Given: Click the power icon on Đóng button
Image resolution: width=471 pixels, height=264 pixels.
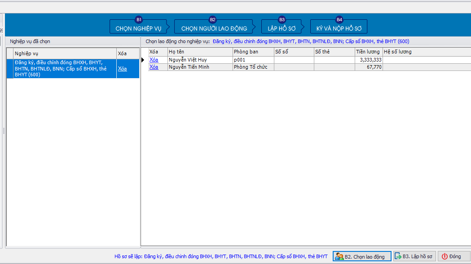Looking at the screenshot, I should coord(445,256).
